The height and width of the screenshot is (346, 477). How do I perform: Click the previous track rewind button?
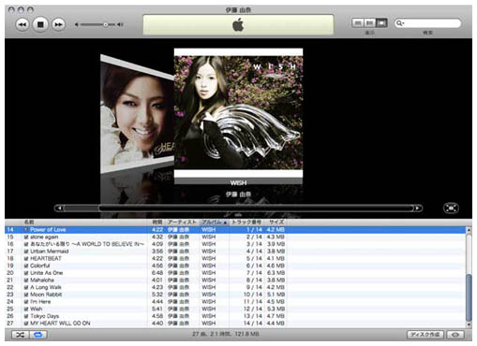[22, 24]
